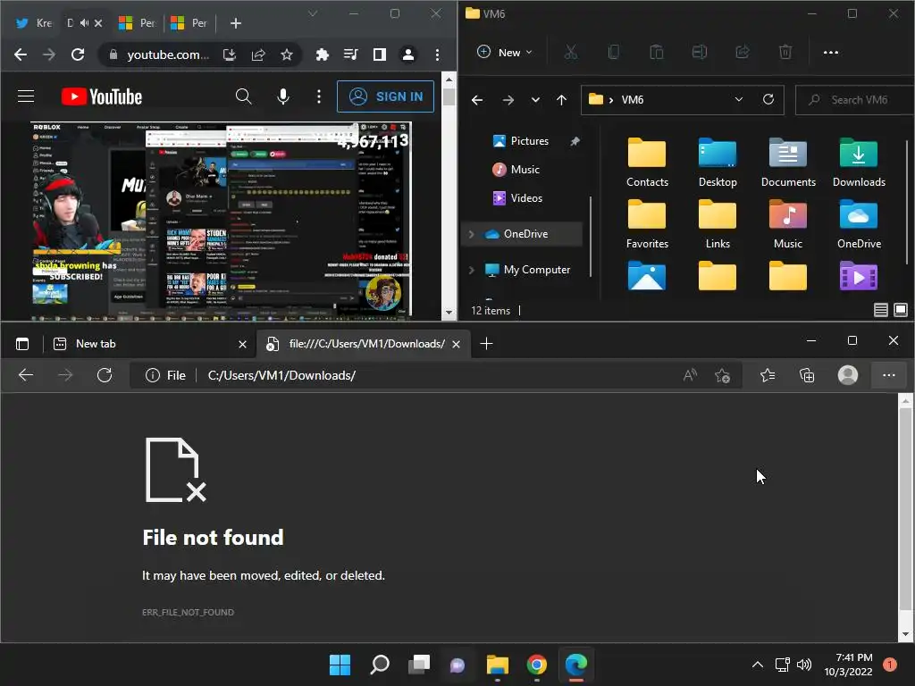This screenshot has width=915, height=686.
Task: Search YouTube with voice microphone
Action: [x=283, y=96]
